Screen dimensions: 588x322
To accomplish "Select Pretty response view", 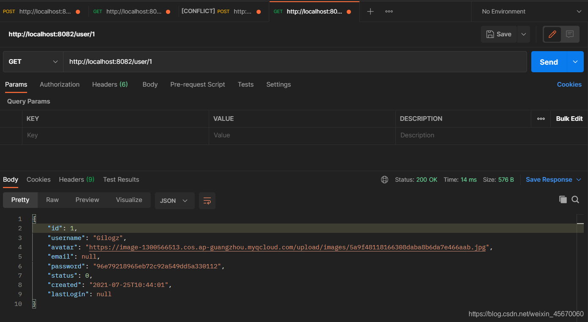I will coord(20,200).
